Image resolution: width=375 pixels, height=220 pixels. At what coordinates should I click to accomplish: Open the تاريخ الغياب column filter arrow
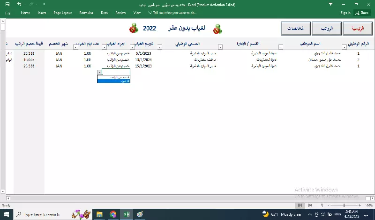(x=132, y=47)
